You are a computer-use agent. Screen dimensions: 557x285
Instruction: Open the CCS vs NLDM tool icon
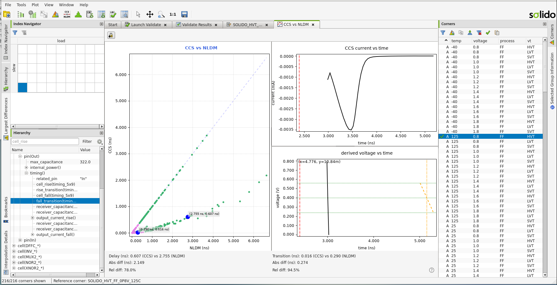click(67, 14)
